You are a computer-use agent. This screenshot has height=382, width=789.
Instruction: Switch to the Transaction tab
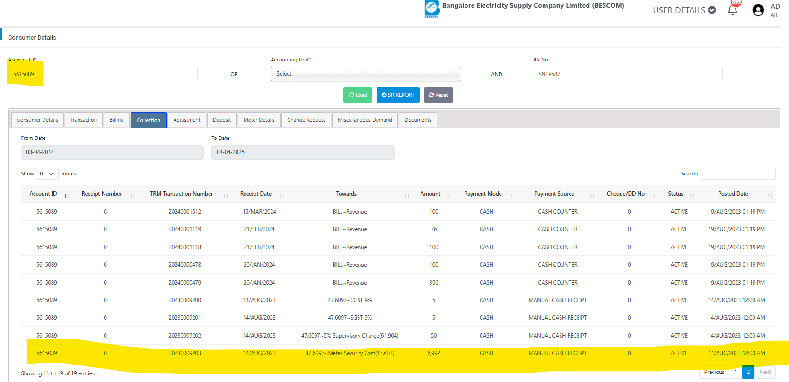[84, 120]
